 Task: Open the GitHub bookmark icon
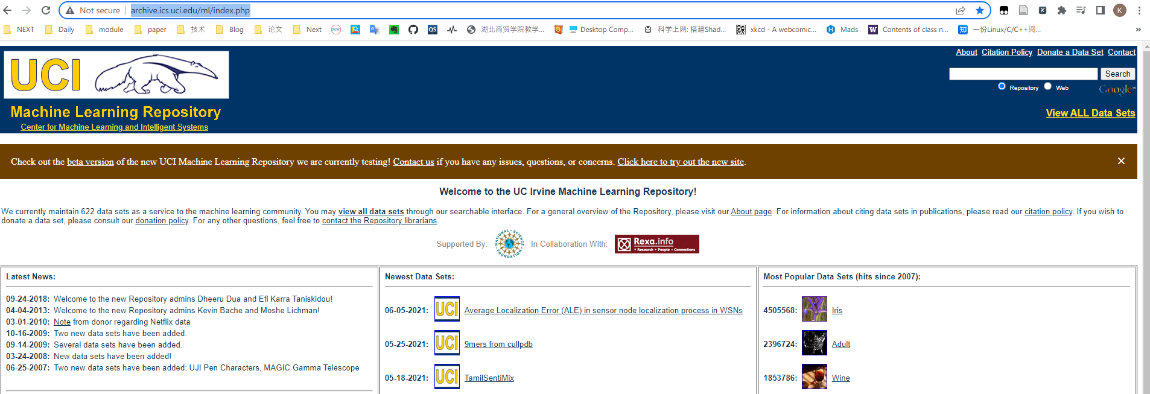tap(413, 30)
